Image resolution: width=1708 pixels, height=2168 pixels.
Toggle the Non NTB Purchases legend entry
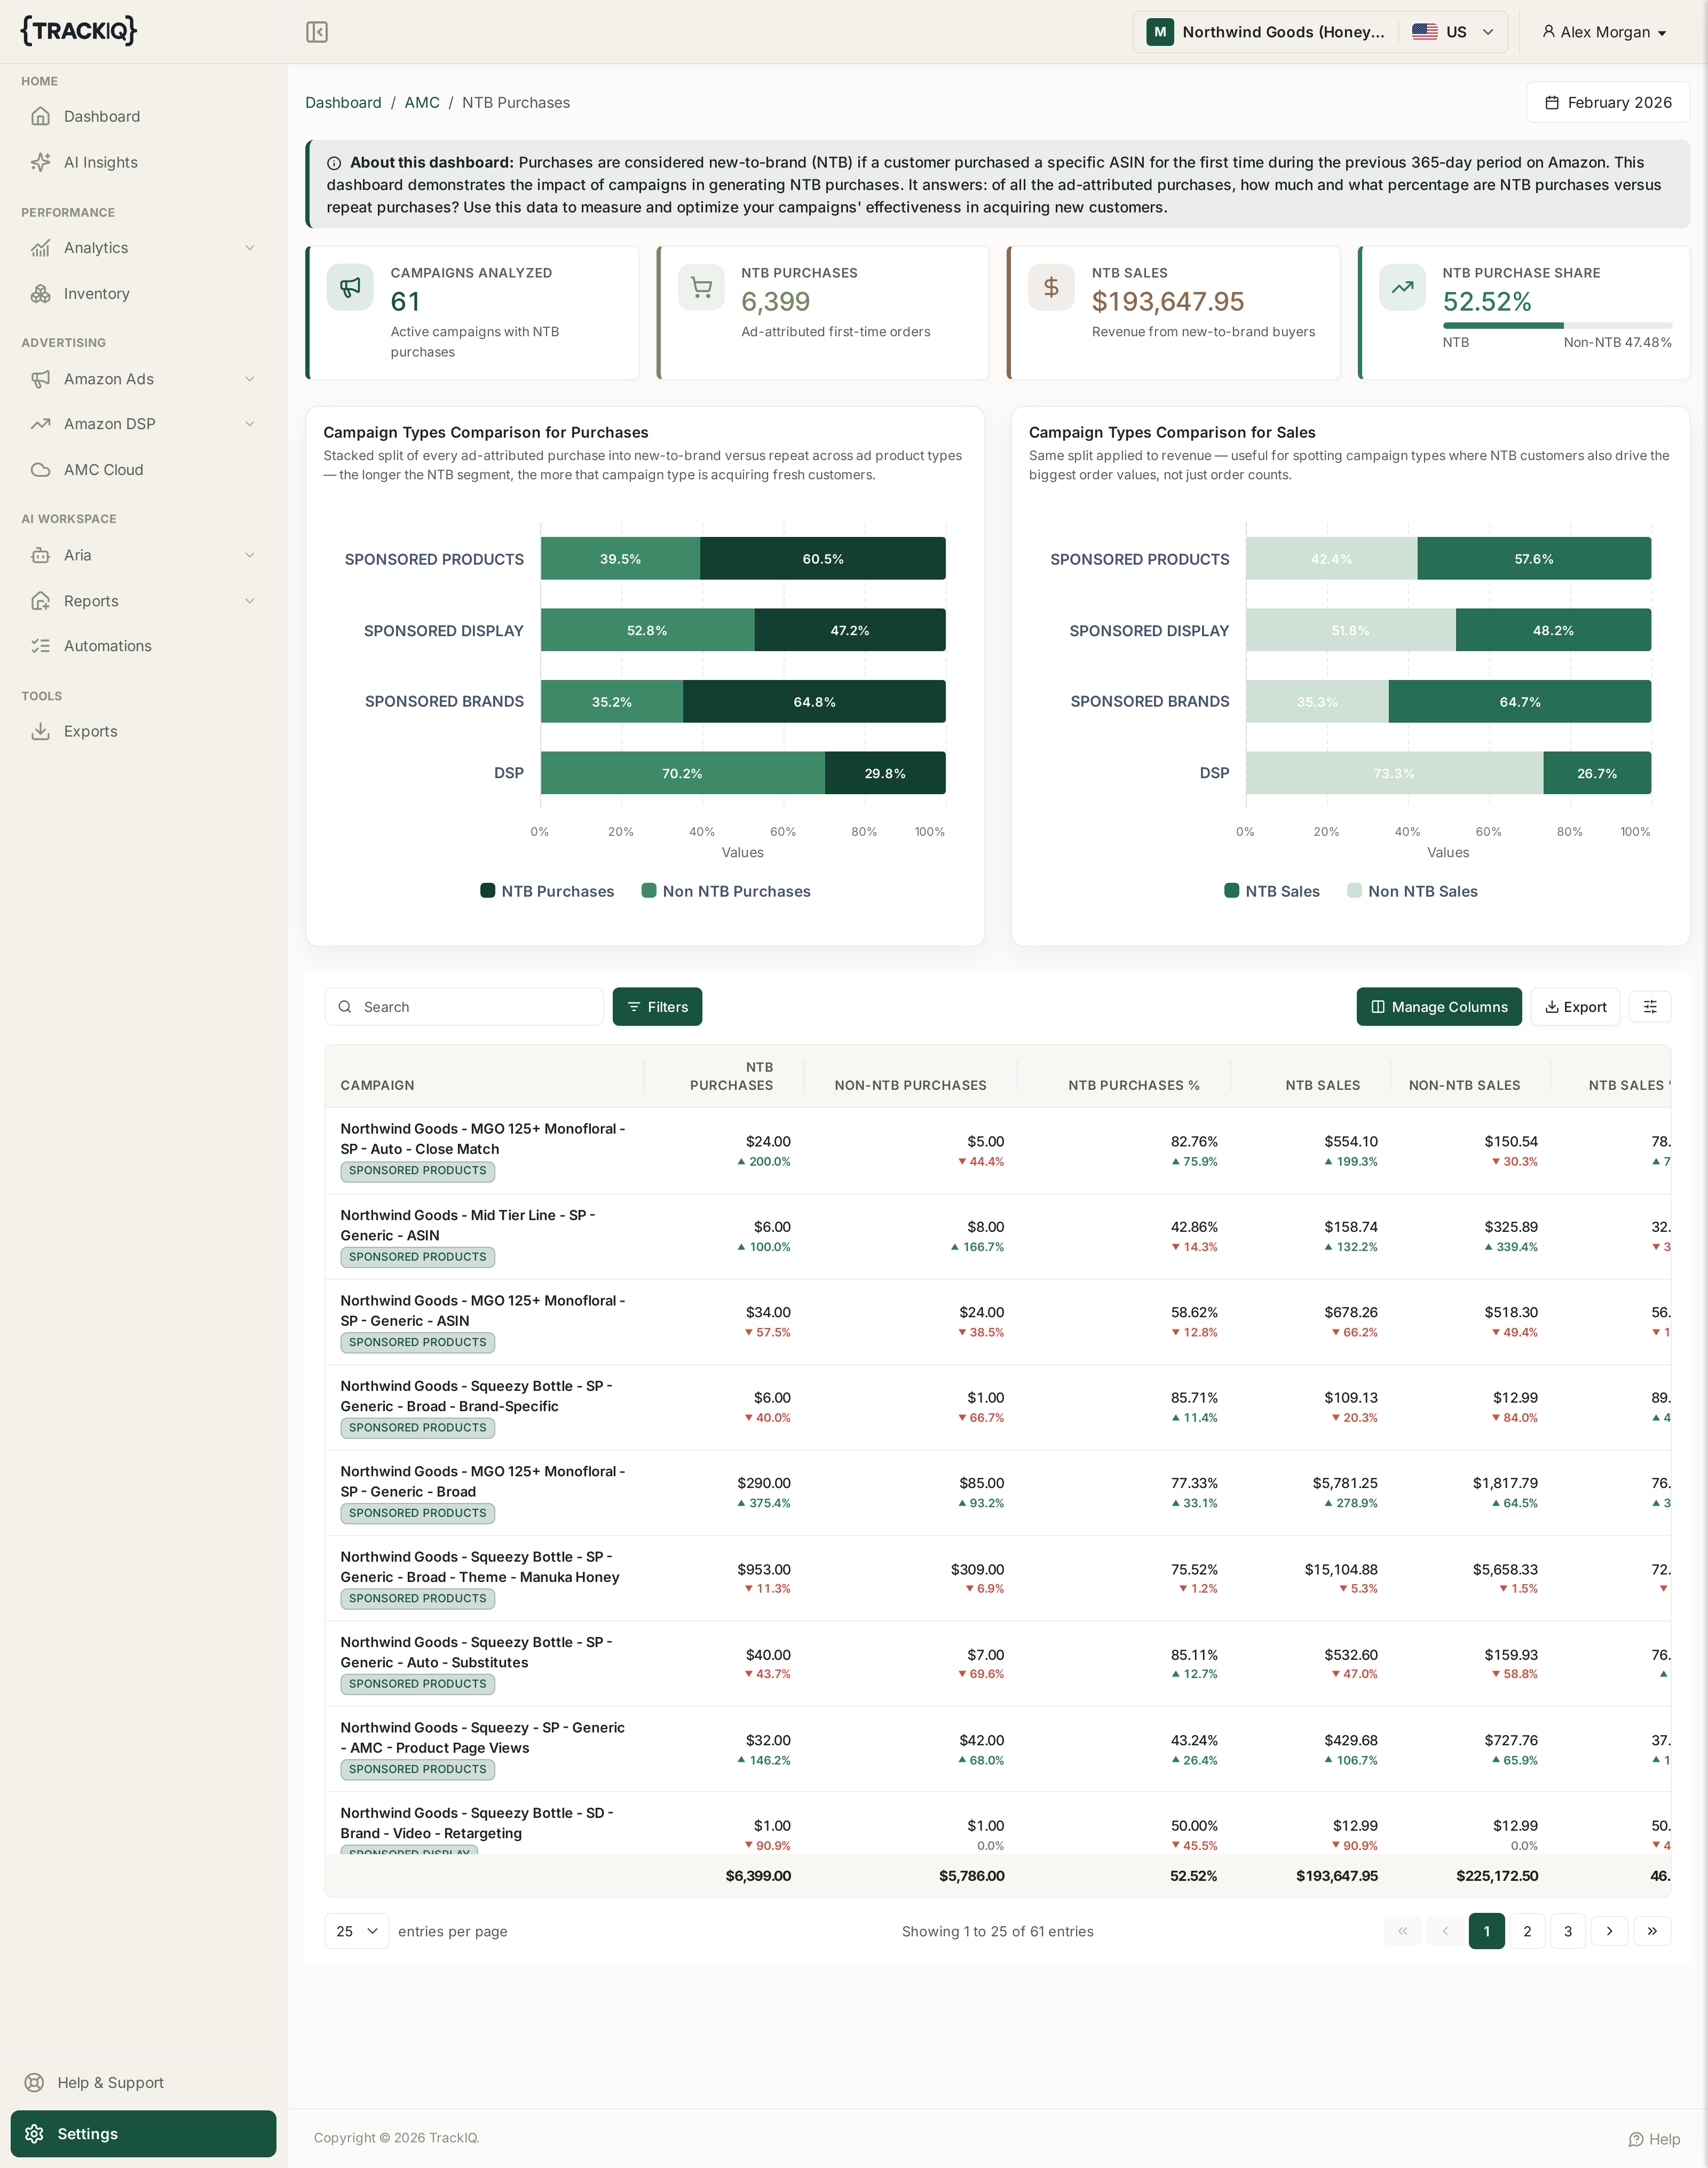726,891
